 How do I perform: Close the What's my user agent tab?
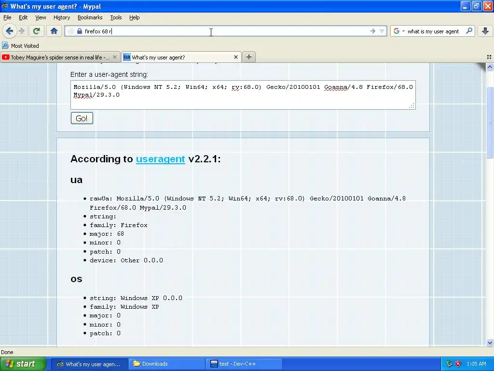point(235,57)
